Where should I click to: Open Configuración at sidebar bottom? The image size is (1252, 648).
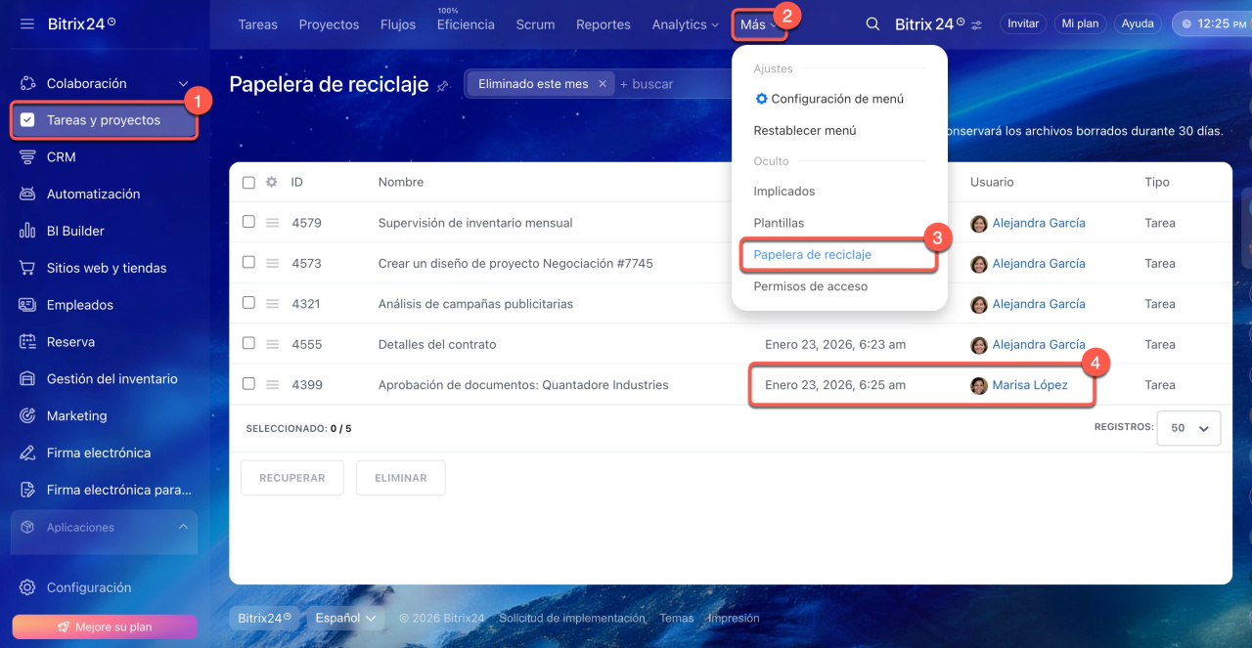coord(88,587)
